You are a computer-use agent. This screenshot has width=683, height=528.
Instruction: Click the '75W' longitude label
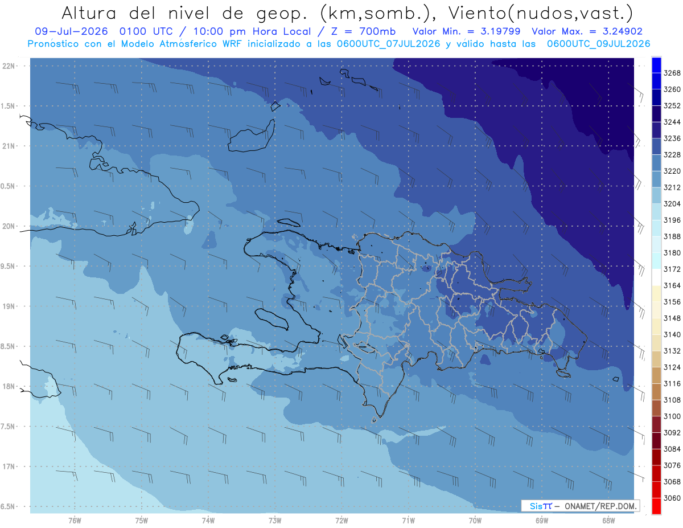(x=142, y=521)
